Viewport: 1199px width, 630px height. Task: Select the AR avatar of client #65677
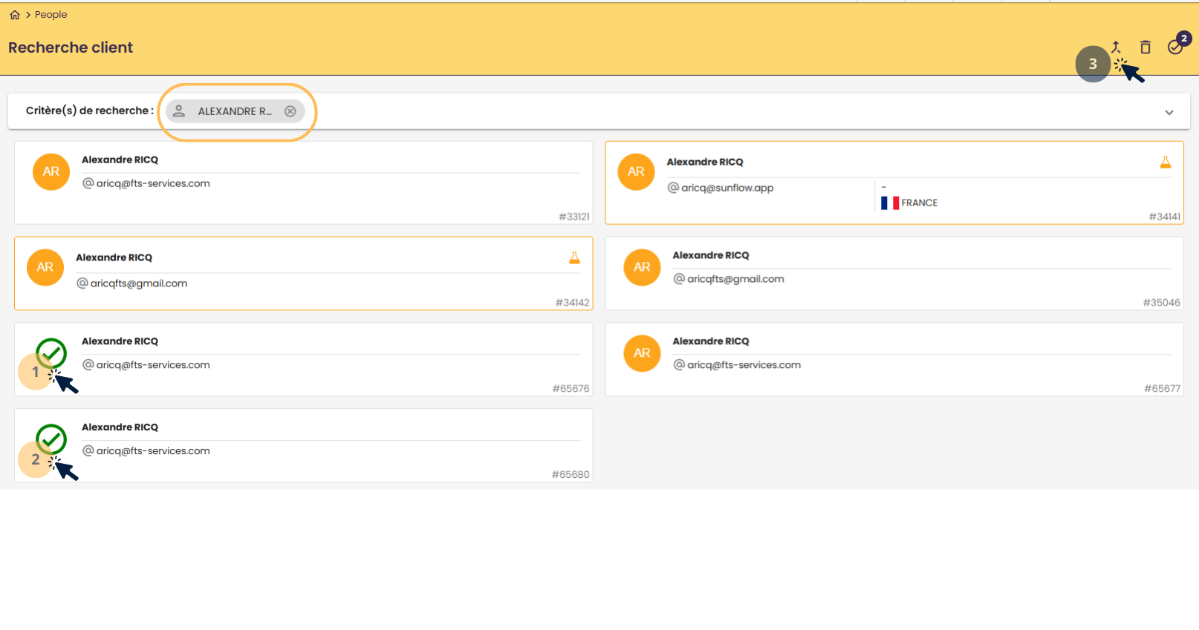click(643, 353)
